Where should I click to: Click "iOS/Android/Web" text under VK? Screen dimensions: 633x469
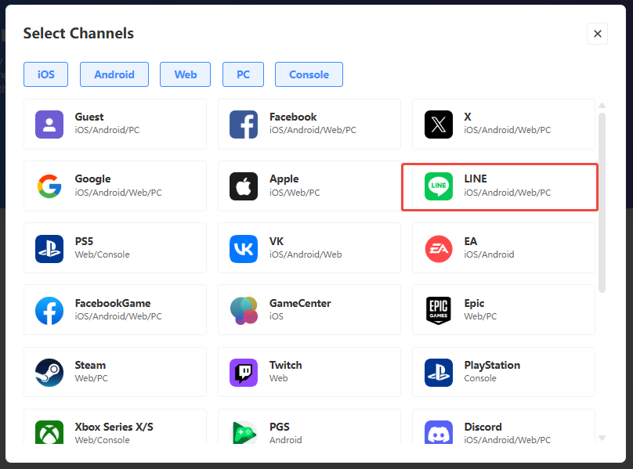(306, 254)
